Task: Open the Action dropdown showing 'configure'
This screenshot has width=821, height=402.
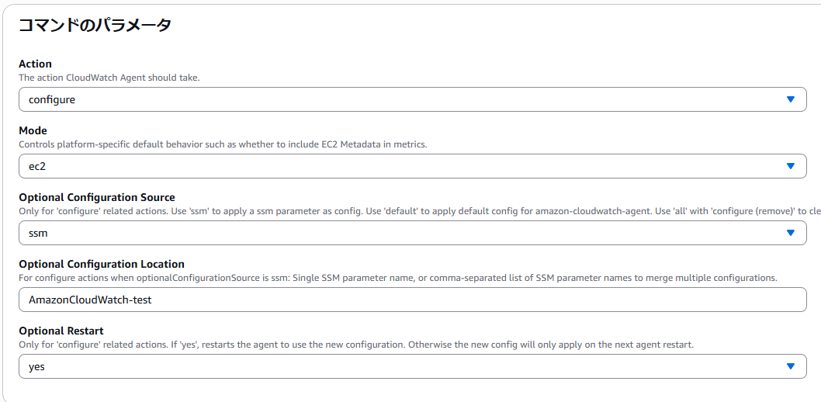Action: (388, 99)
